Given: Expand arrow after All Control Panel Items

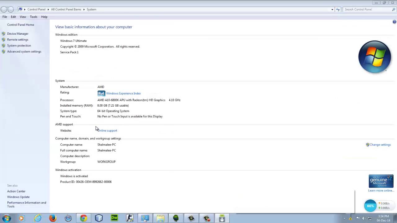Looking at the screenshot, I should point(84,9).
